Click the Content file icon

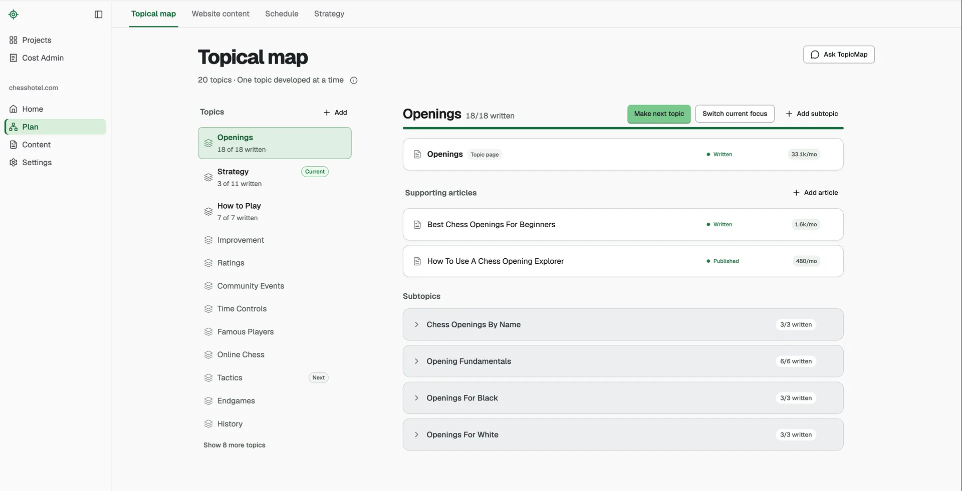(x=14, y=145)
